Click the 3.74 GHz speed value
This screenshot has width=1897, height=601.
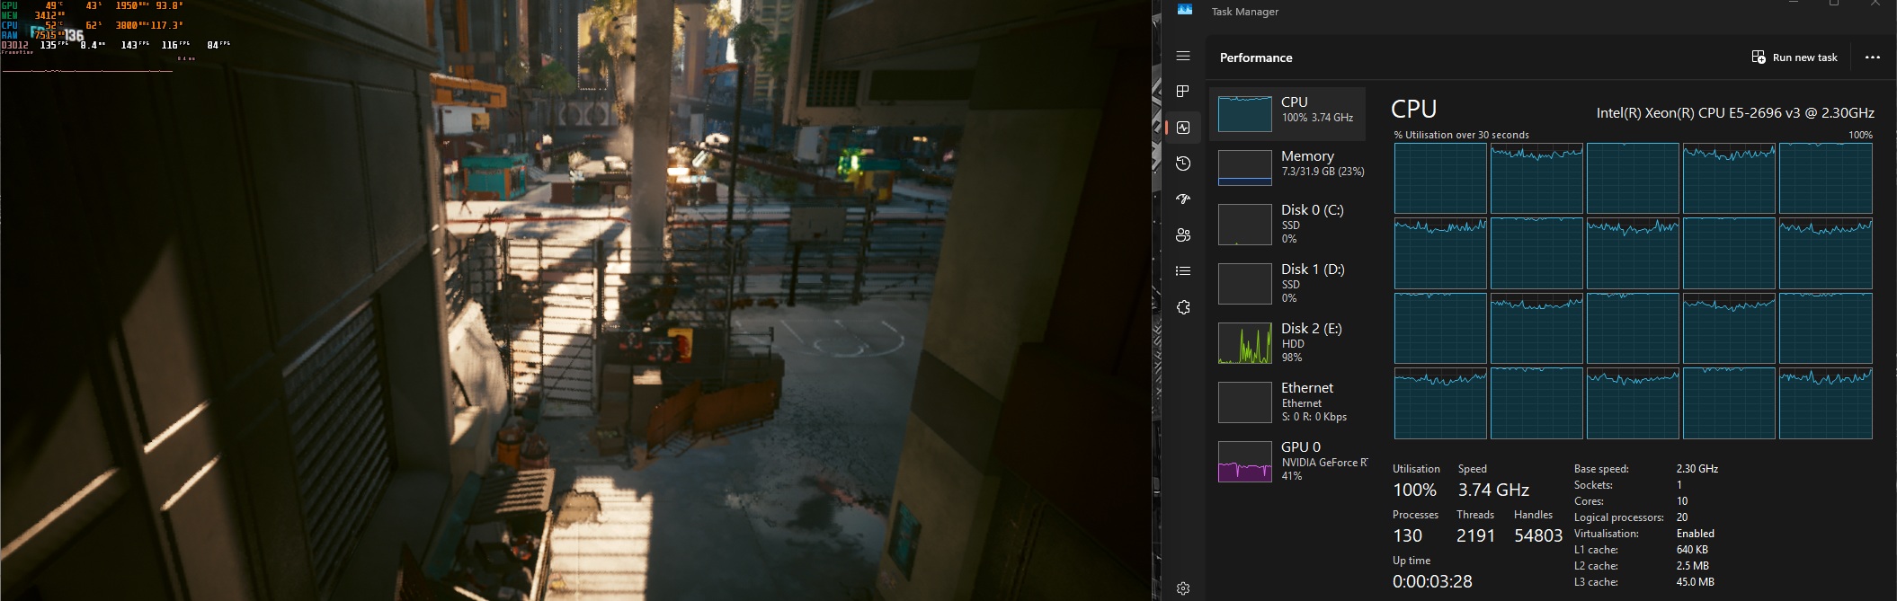point(1493,490)
